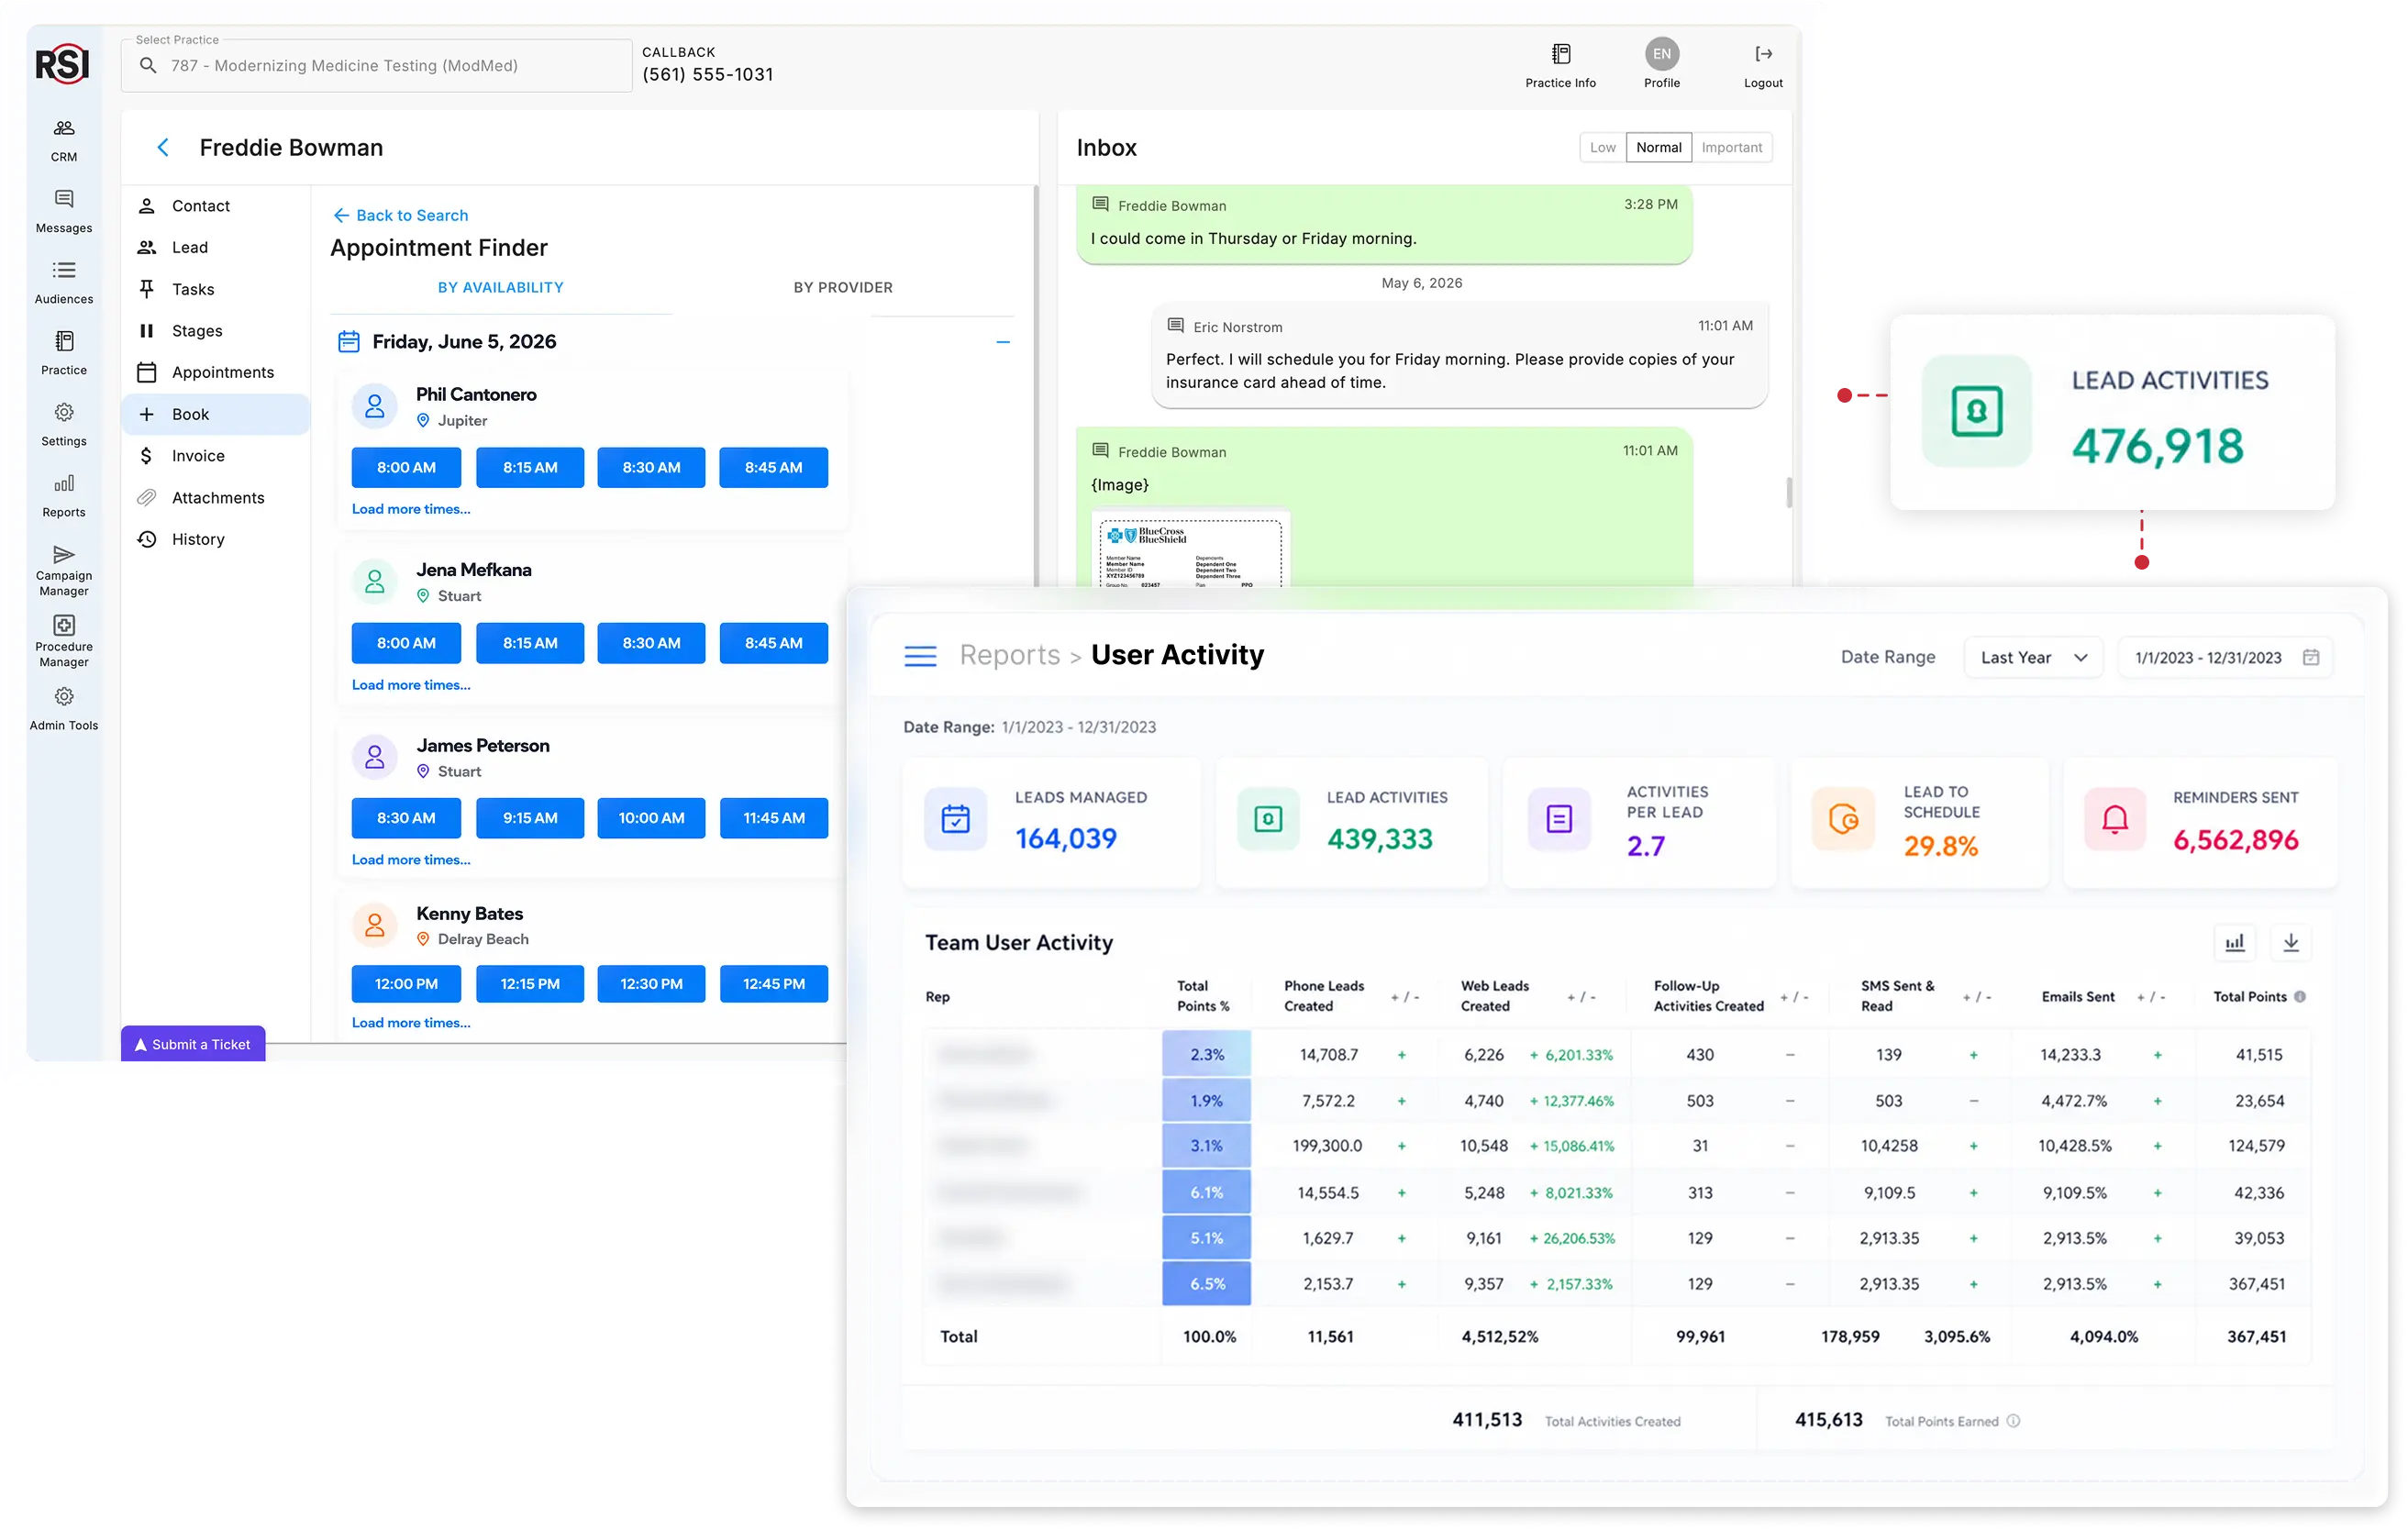Book Kenny Bates at 12:30 PM
The width and height of the screenshot is (2408, 1530).
(x=651, y=984)
